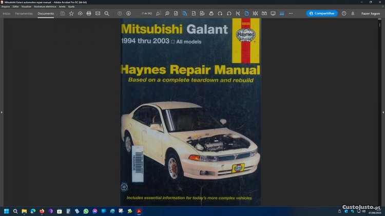
Task: Expand the right tools pane arrow
Action: pos(383,112)
